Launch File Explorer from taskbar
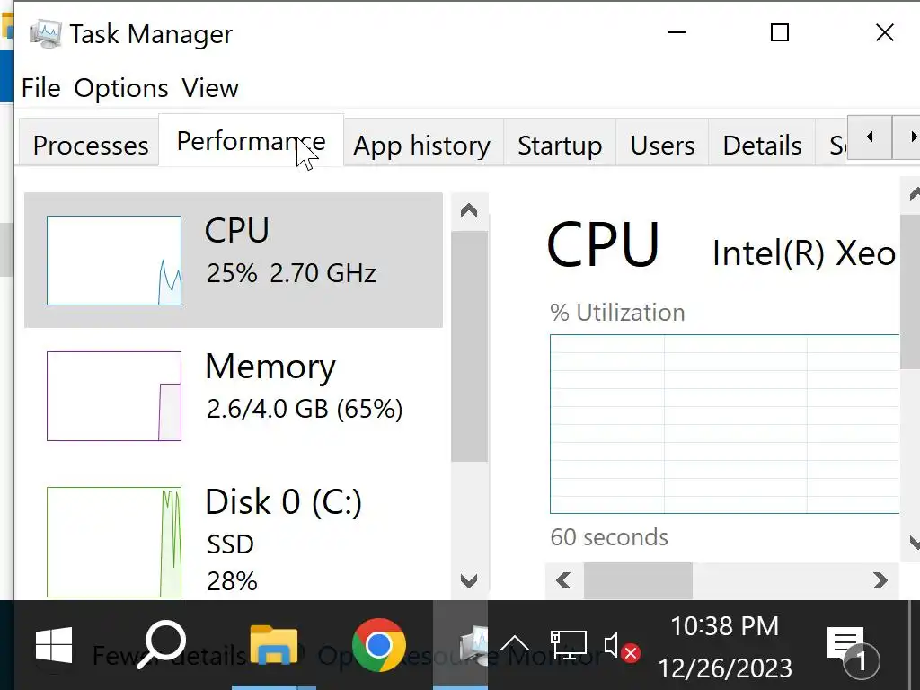The height and width of the screenshot is (690, 920). (x=273, y=645)
